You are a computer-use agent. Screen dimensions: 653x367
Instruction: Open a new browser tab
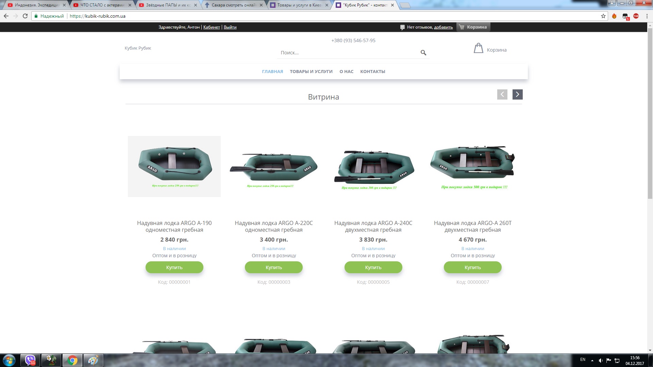(405, 5)
